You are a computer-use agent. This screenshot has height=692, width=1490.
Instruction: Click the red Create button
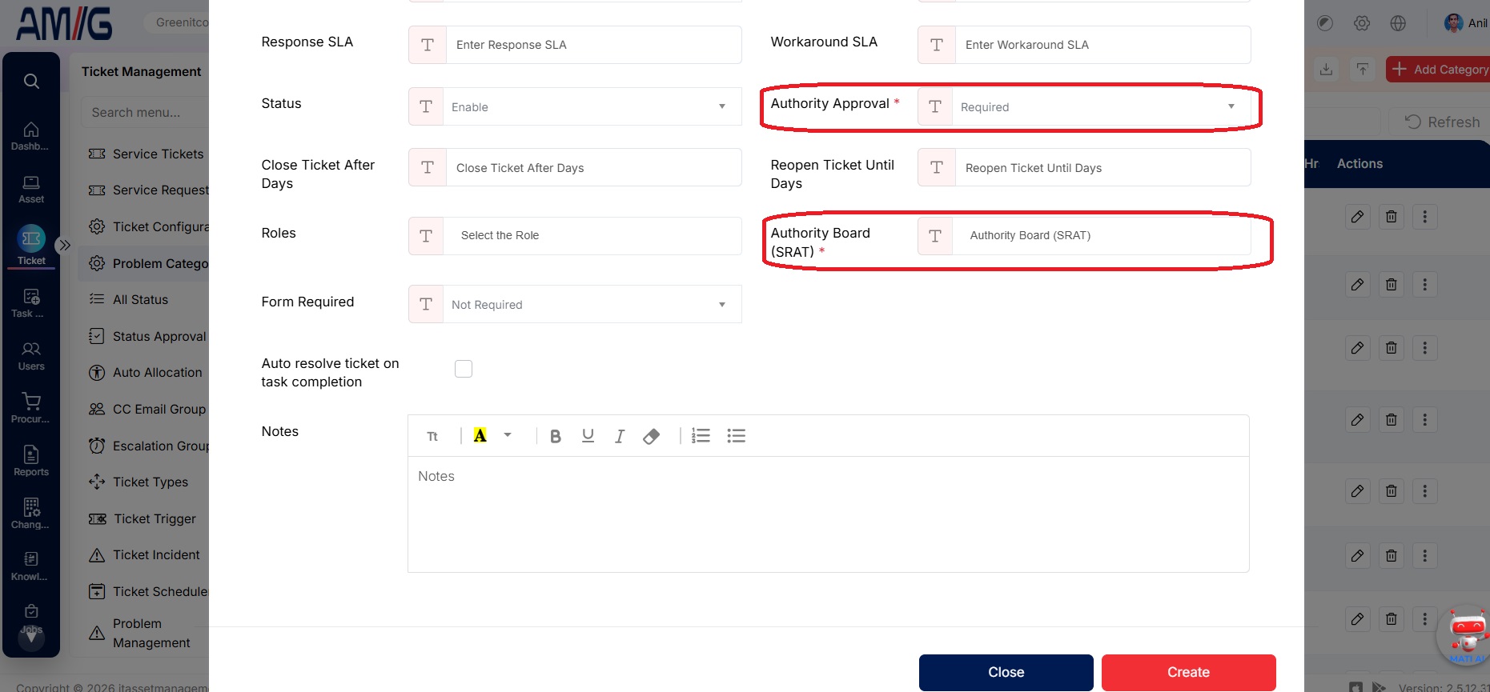point(1188,672)
